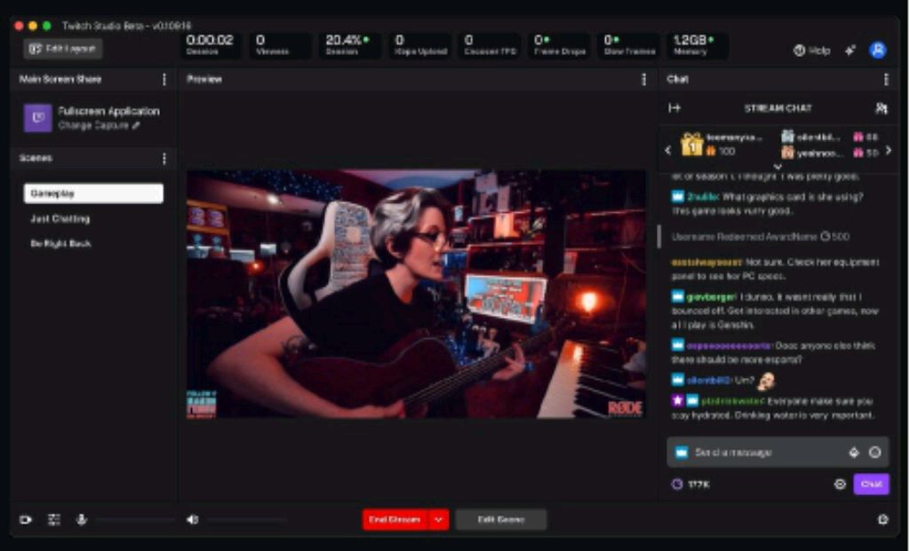Viewport: 910px width, 551px height.
Task: Show previous gift leaderboard entries
Action: (x=668, y=151)
